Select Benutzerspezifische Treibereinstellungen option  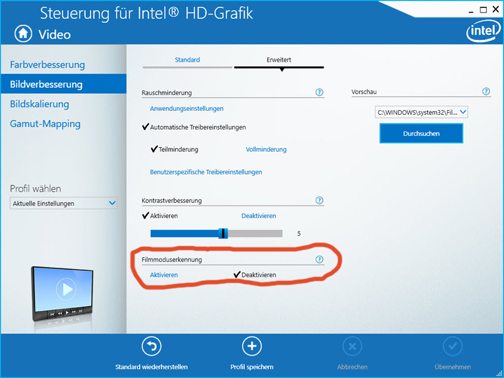205,172
